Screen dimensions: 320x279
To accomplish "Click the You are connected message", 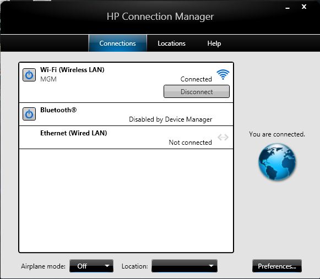I will 277,134.
